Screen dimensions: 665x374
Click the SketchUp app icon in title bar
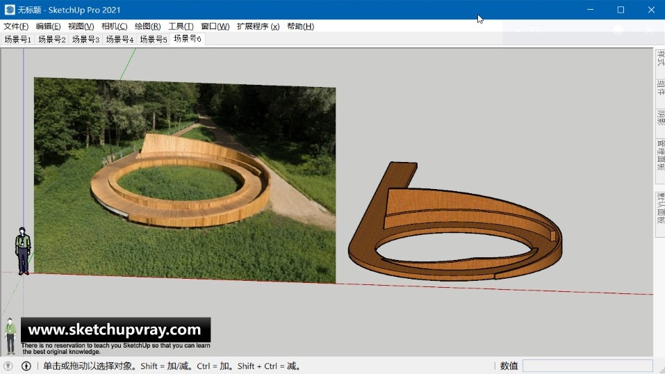[x=9, y=10]
